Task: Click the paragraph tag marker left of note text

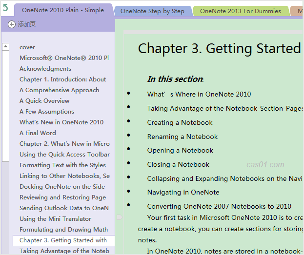Action: coord(120,217)
